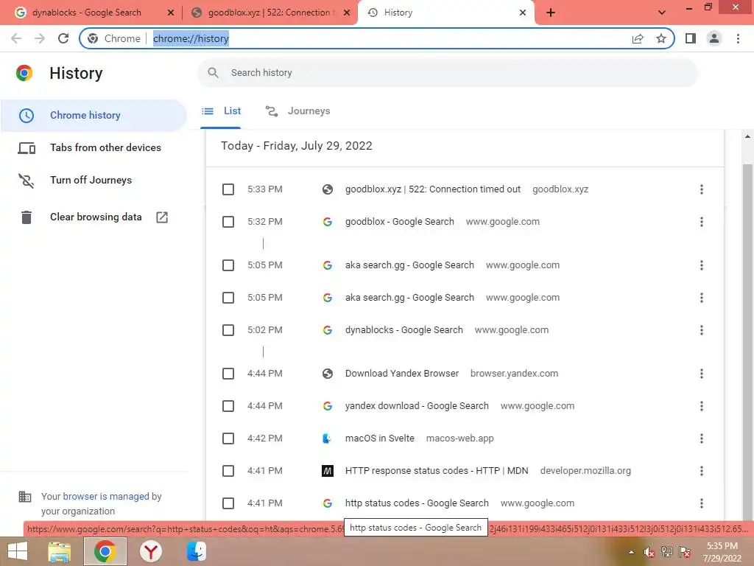
Task: Click the Clear browsing data external-link icon
Action: pyautogui.click(x=162, y=217)
